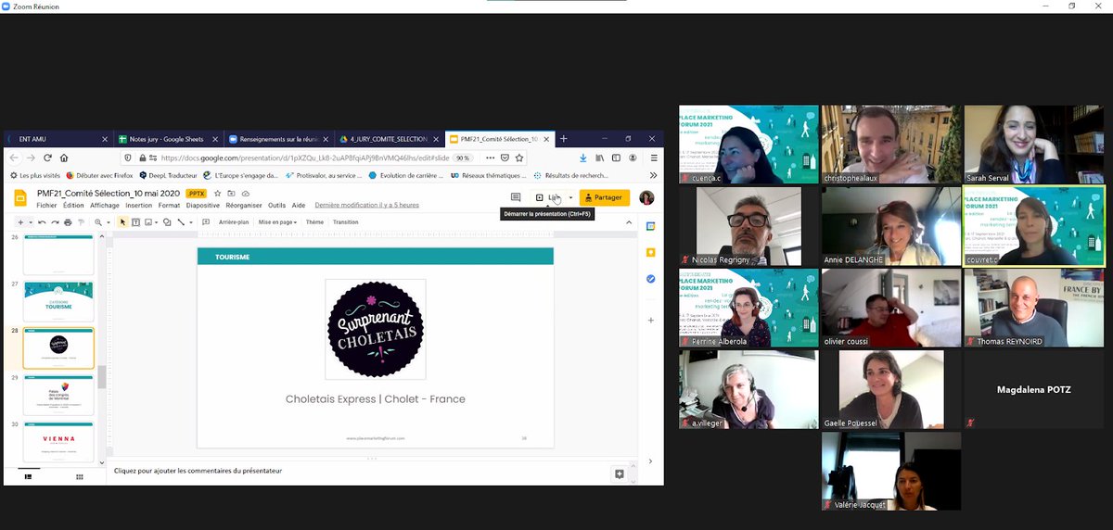The height and width of the screenshot is (530, 1113).
Task: Open the Réorganiser menu
Action: pyautogui.click(x=245, y=206)
